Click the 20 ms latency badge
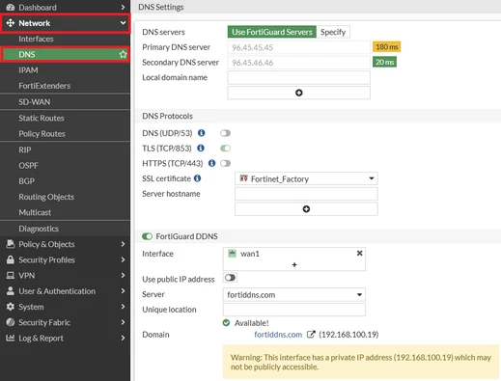501x381 pixels. click(x=384, y=62)
